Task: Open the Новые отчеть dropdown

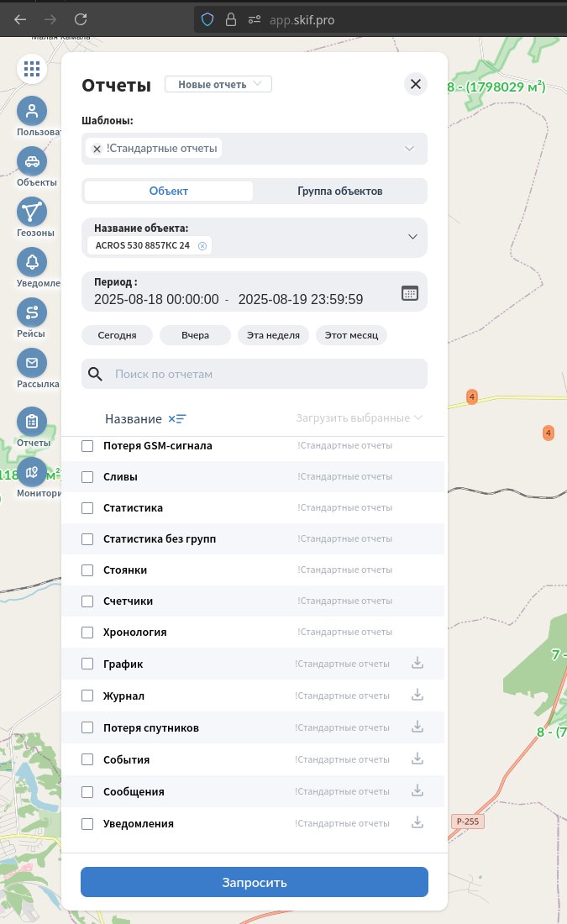Action: (x=218, y=84)
